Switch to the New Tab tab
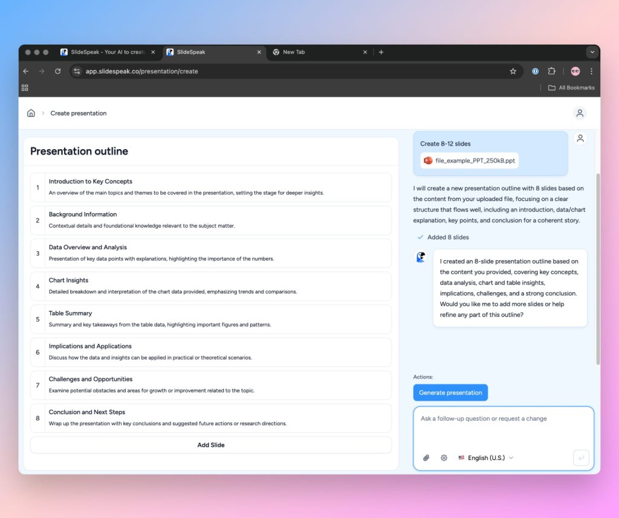Viewport: 619px width, 518px height. 320,52
